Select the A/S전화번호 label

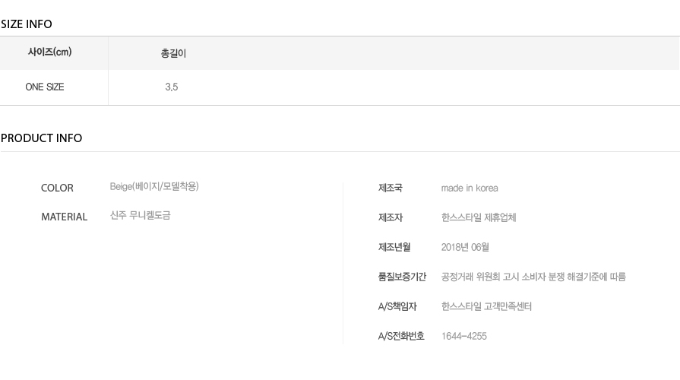tap(401, 336)
